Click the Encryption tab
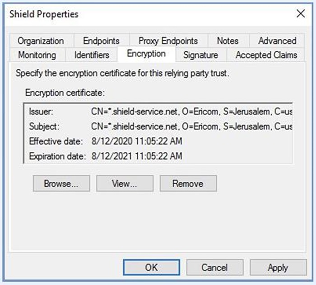Viewport: 316px width, 285px height. pyautogui.click(x=146, y=54)
